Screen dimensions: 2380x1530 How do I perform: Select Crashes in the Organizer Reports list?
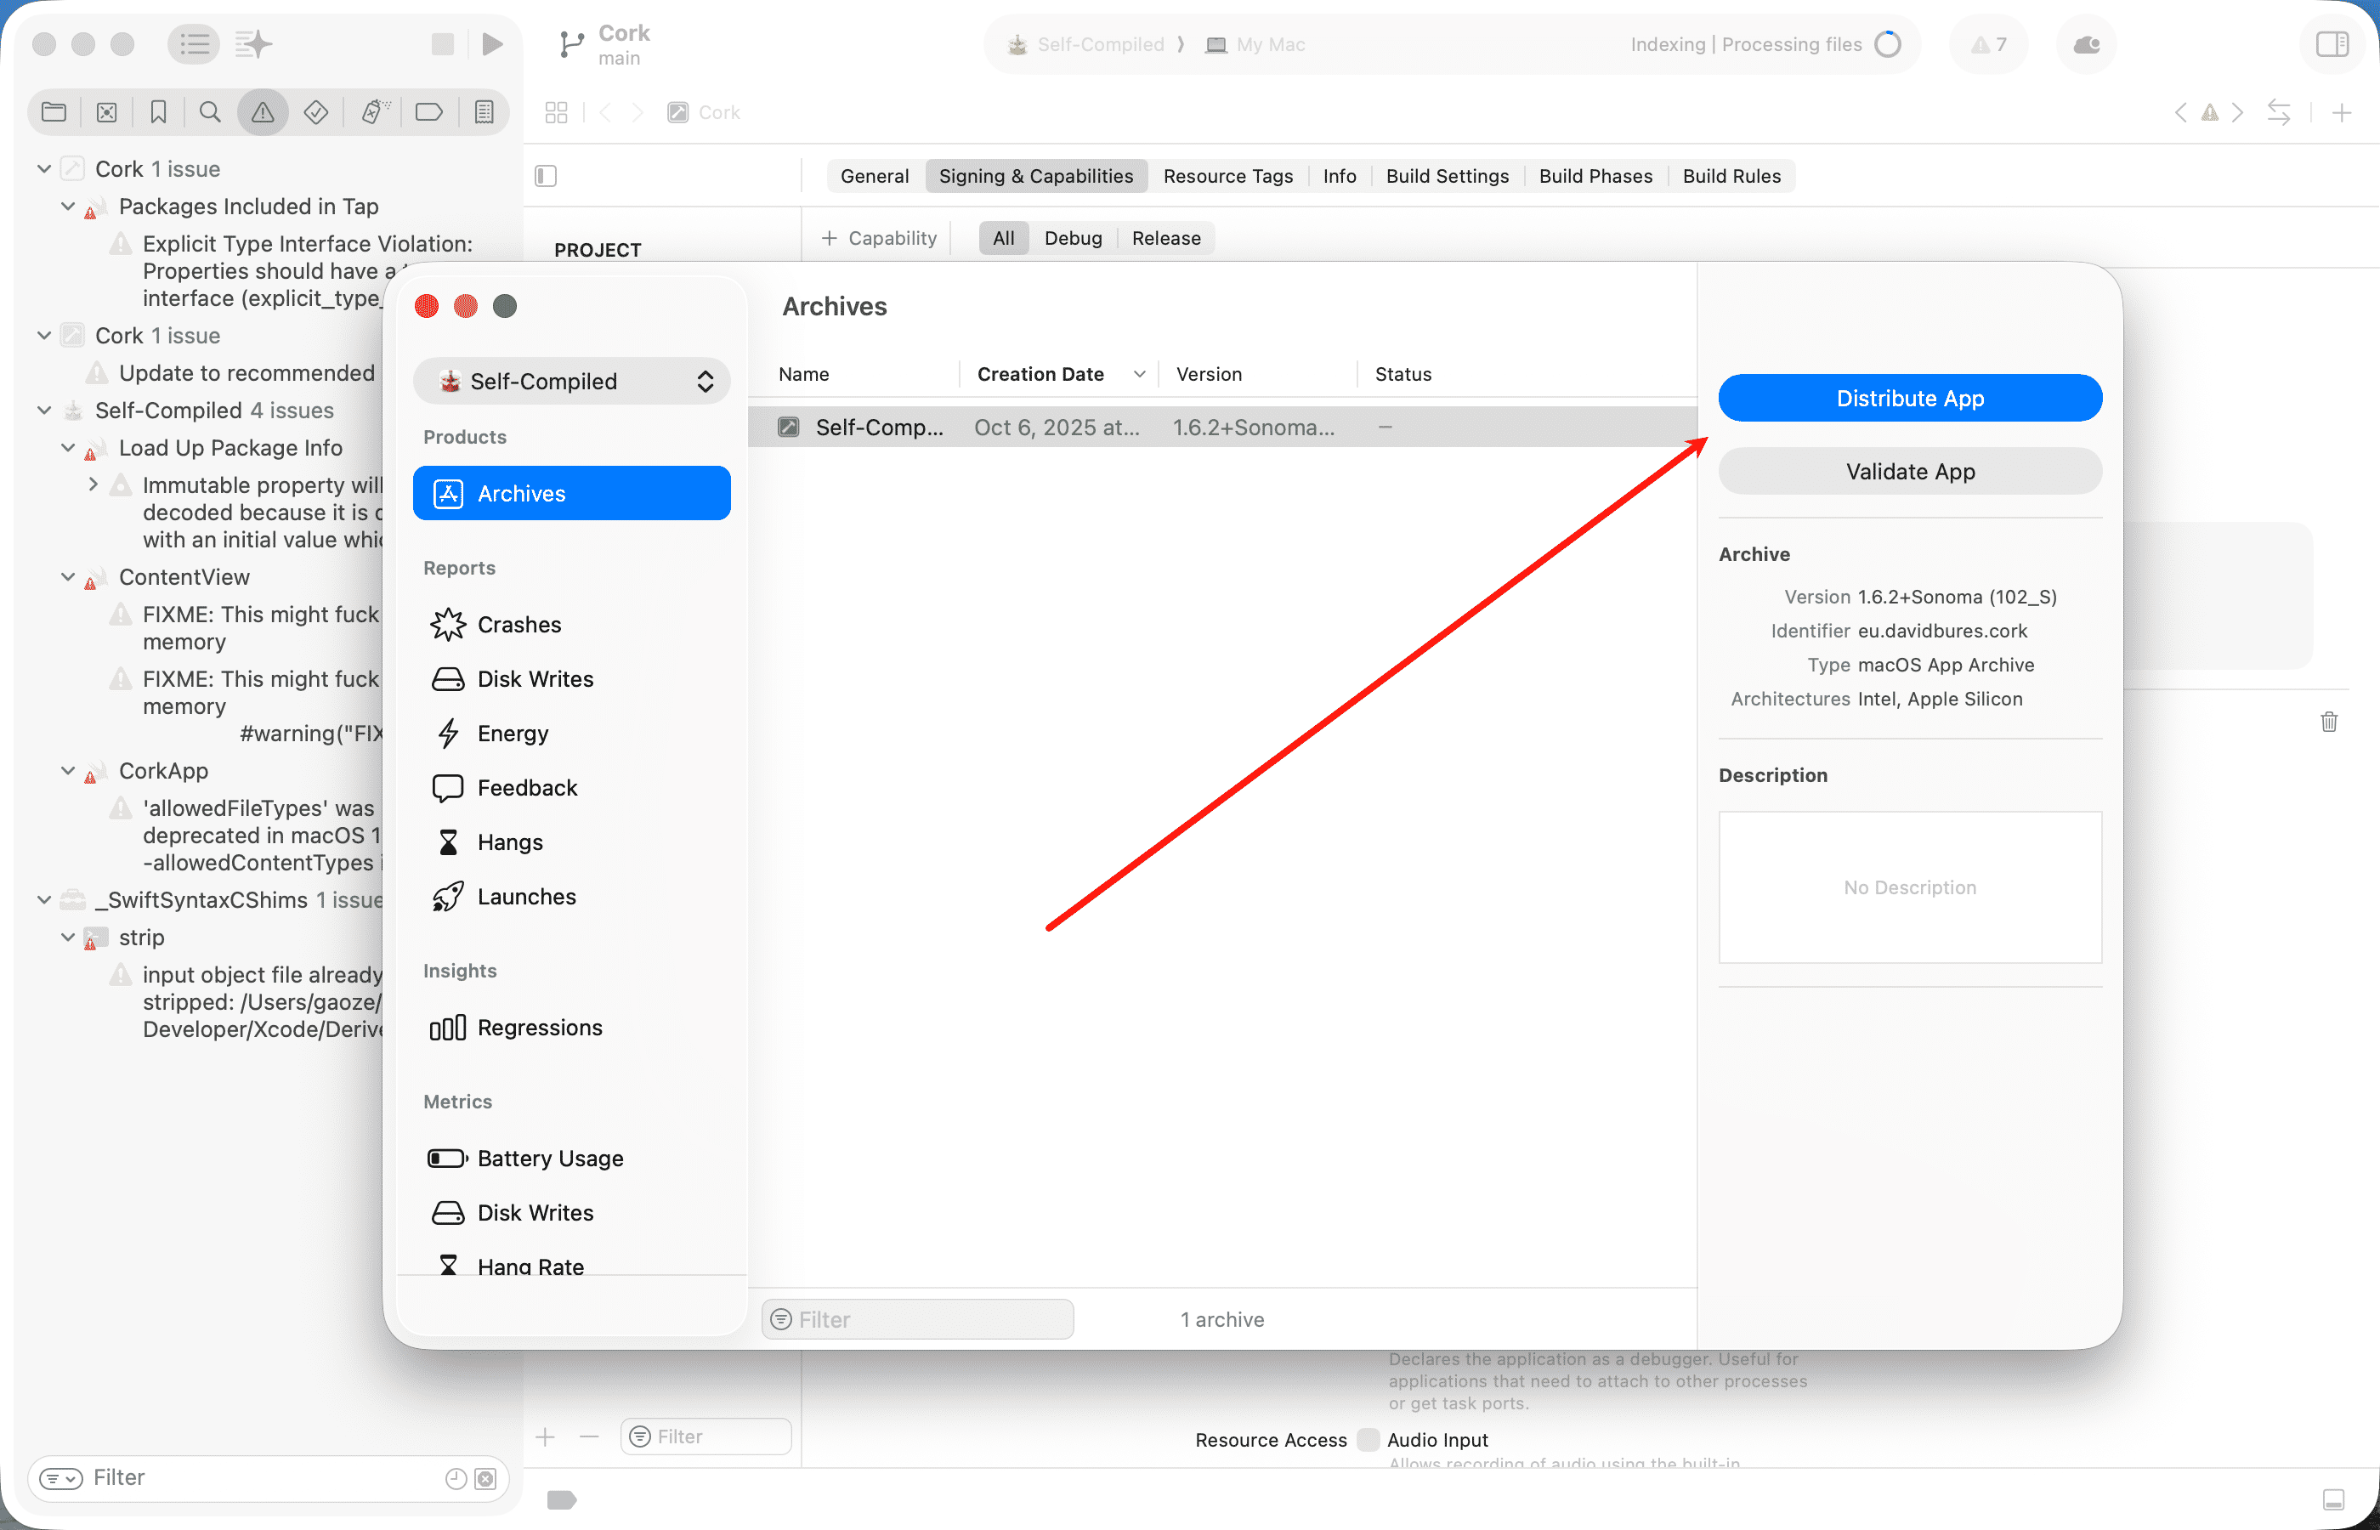point(518,624)
